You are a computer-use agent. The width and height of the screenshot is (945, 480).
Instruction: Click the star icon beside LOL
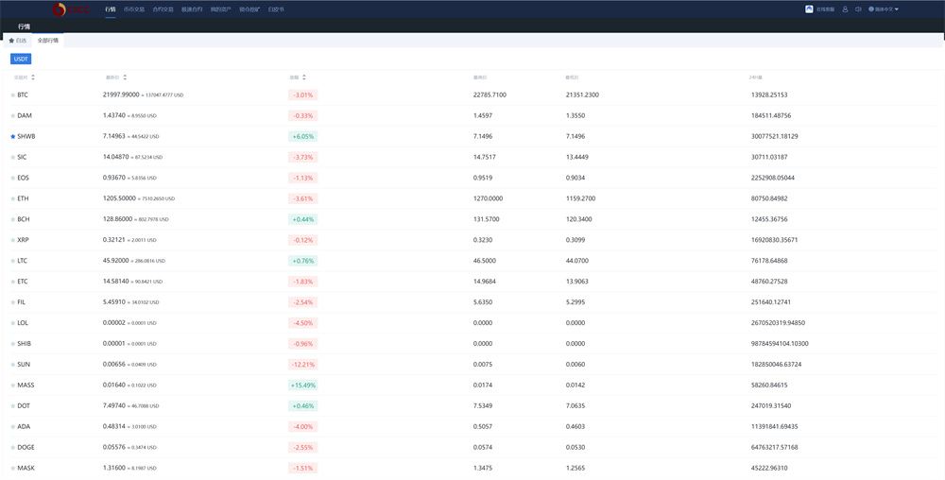point(13,323)
